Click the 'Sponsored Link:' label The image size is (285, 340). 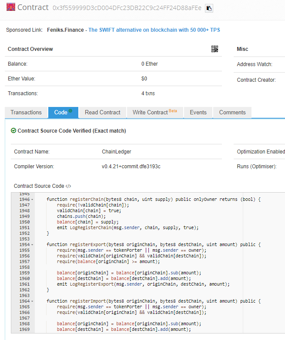click(24, 30)
